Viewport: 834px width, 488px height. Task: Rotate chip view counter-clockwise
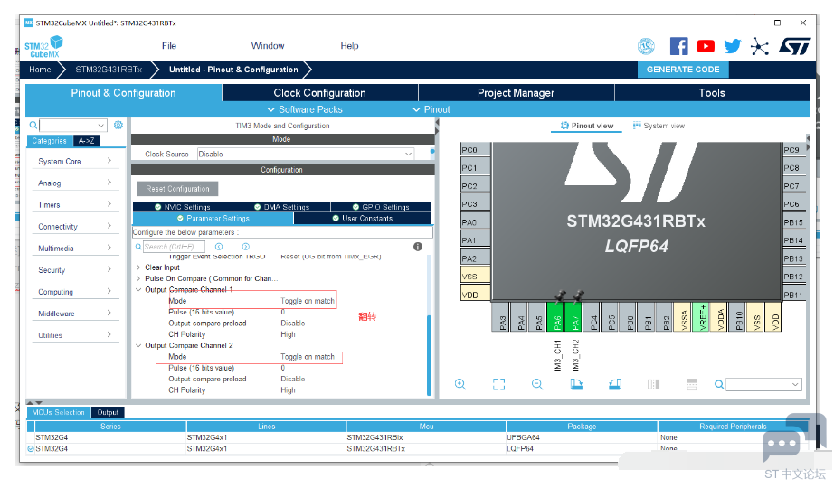point(615,384)
